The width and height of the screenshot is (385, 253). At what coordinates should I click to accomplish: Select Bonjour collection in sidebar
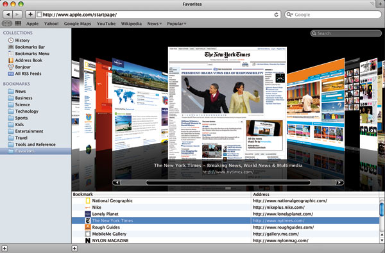[x=19, y=67]
